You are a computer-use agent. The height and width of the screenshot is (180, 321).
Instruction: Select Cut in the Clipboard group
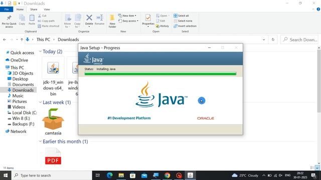pyautogui.click(x=42, y=15)
